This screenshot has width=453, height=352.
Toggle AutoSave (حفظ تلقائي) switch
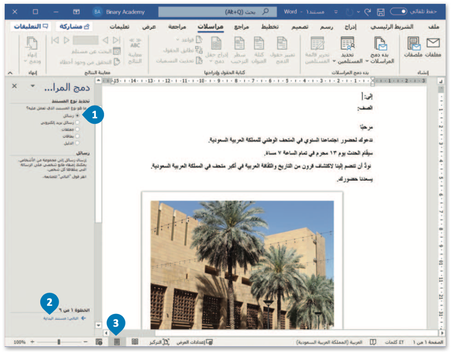point(399,12)
